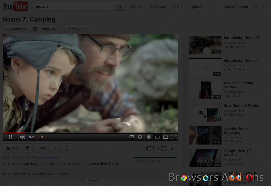
Task: Open Google Nexus 7 Review thumbnail
Action: (205, 158)
